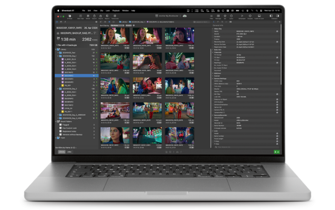Click the Offload toolbar icon
This screenshot has width=335, height=210.
point(70,17)
